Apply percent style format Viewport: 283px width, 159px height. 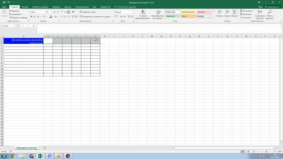[x=121, y=16]
